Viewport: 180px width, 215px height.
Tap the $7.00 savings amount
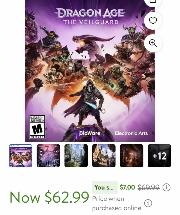pyautogui.click(x=127, y=187)
